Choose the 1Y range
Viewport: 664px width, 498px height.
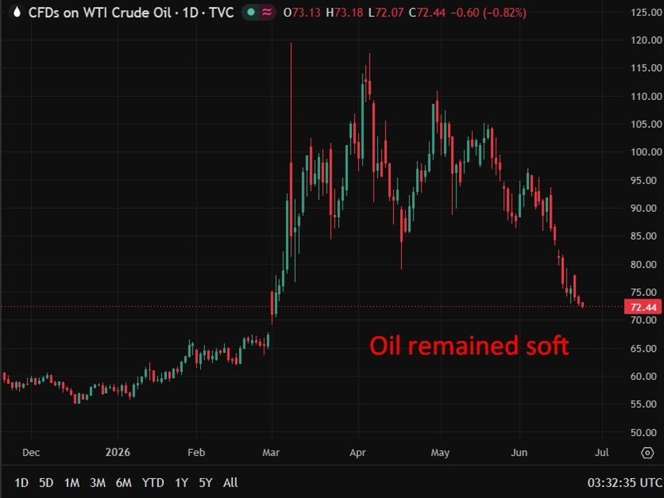[181, 482]
